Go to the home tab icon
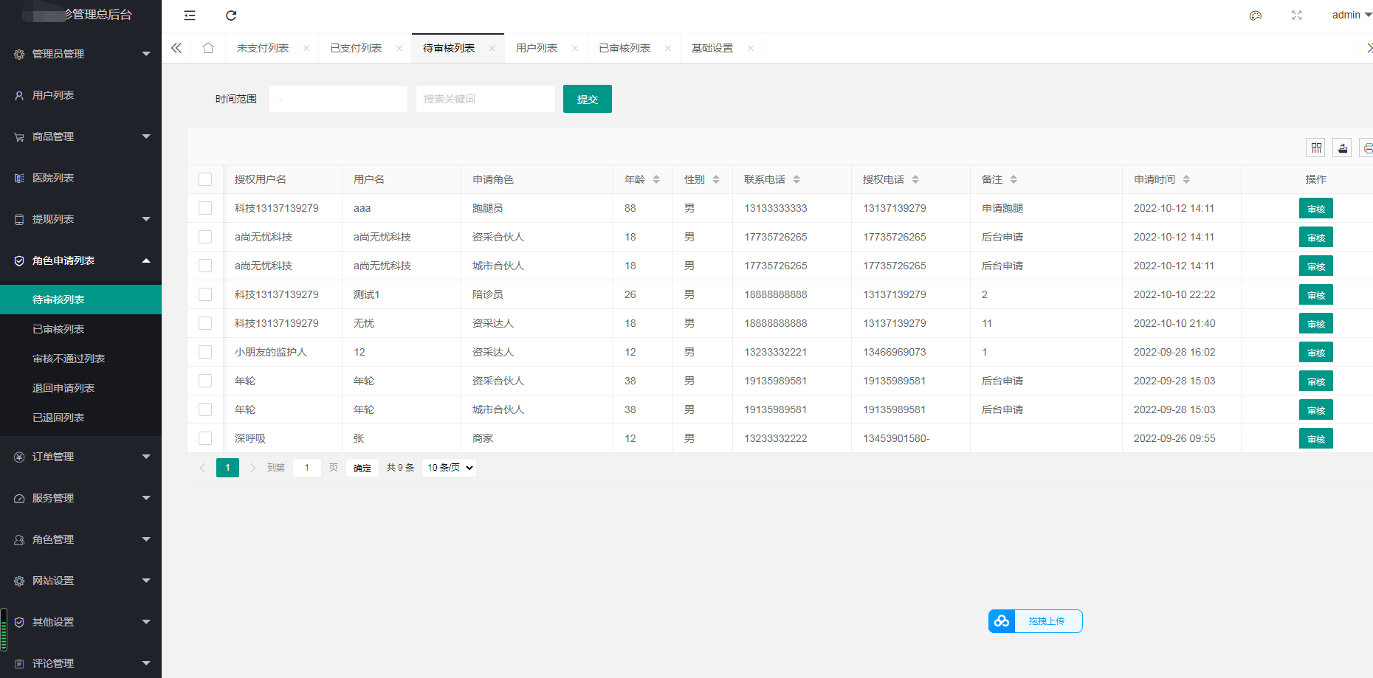 pyautogui.click(x=208, y=48)
